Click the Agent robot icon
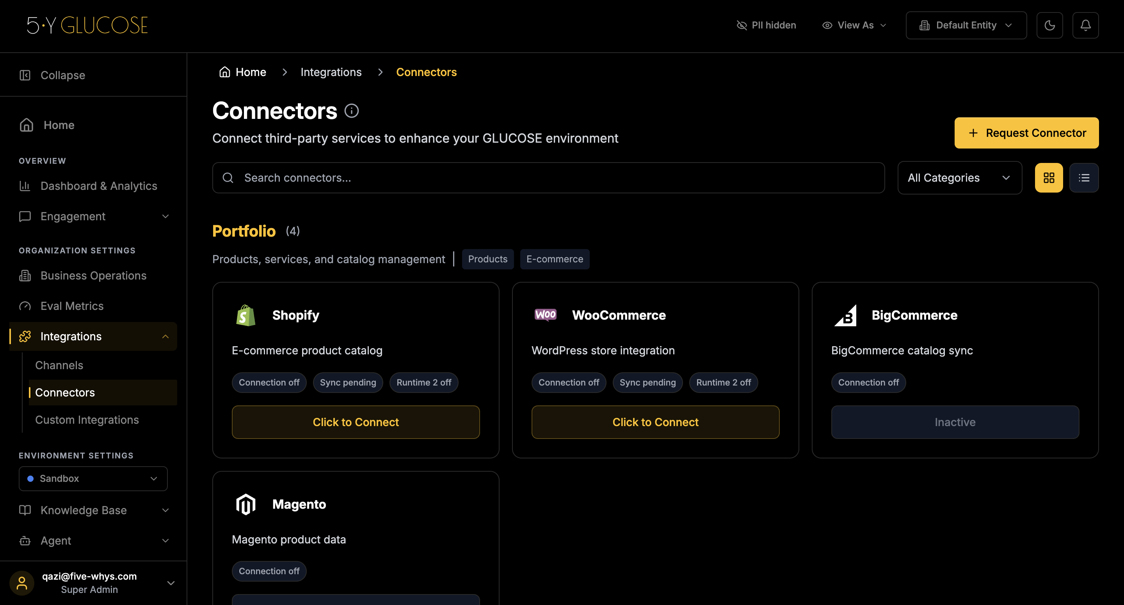 tap(25, 541)
